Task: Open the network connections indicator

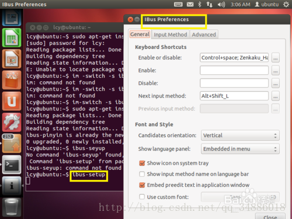Action: (x=210, y=4)
